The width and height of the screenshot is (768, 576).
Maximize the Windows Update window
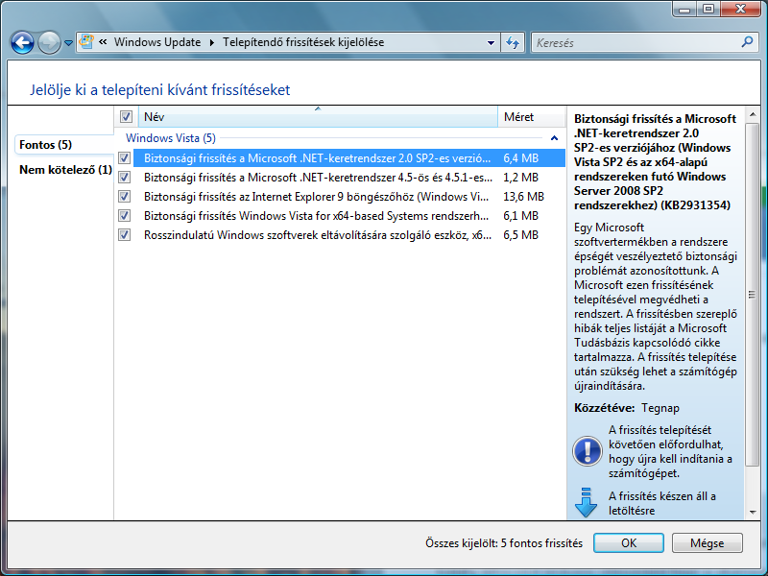(x=708, y=9)
